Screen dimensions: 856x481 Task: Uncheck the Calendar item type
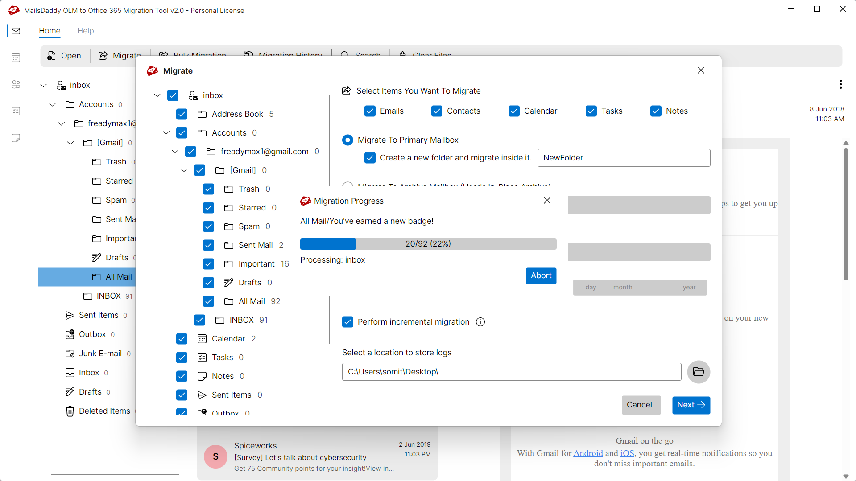click(514, 111)
